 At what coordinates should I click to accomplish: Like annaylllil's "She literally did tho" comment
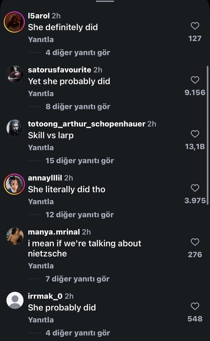pyautogui.click(x=195, y=188)
